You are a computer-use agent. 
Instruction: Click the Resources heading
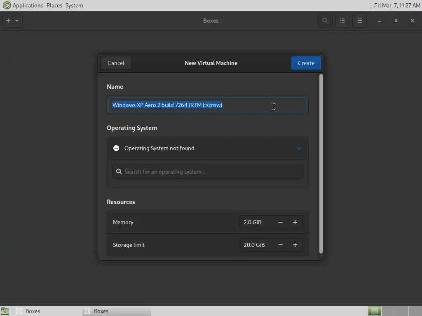pos(121,202)
